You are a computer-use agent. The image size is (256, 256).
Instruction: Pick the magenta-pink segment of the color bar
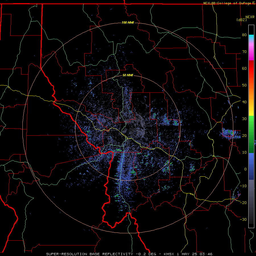[251, 51]
